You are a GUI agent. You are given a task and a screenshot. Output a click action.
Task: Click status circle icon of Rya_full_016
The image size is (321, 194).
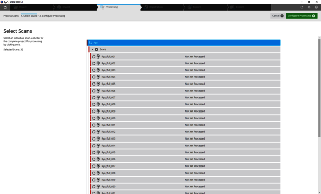coord(94,159)
